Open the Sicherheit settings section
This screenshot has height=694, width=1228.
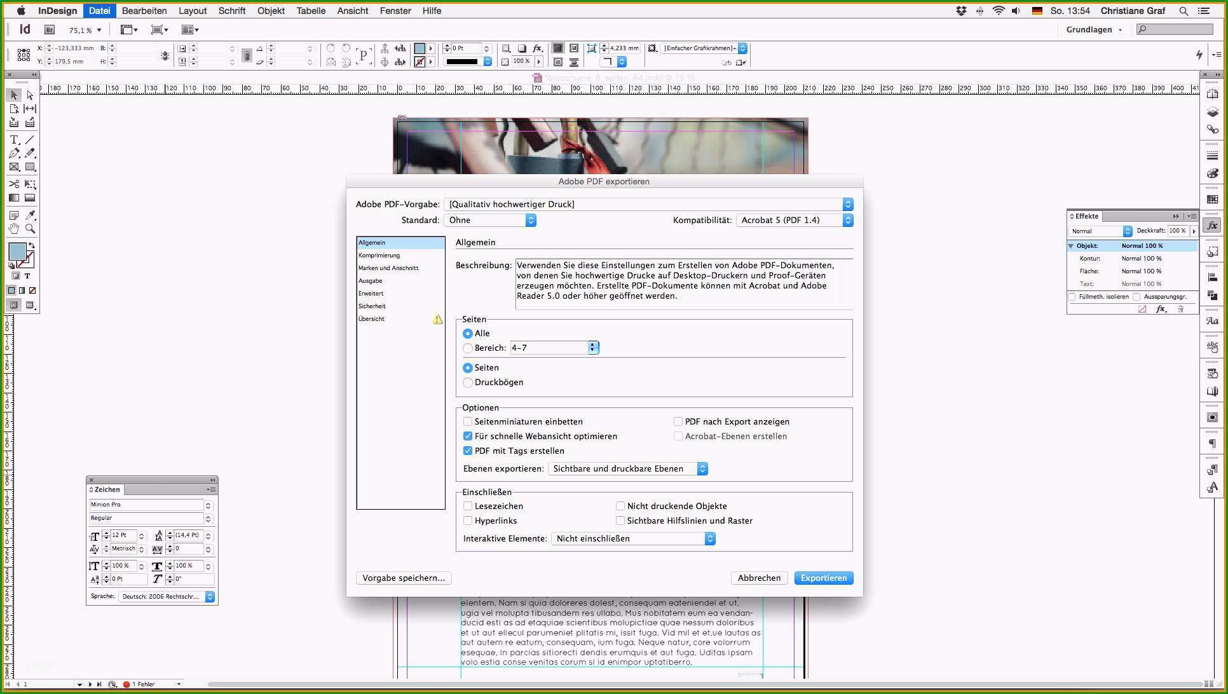372,305
